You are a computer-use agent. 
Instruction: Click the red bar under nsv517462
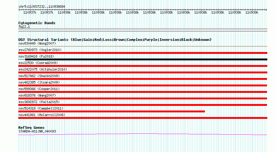[143, 79]
